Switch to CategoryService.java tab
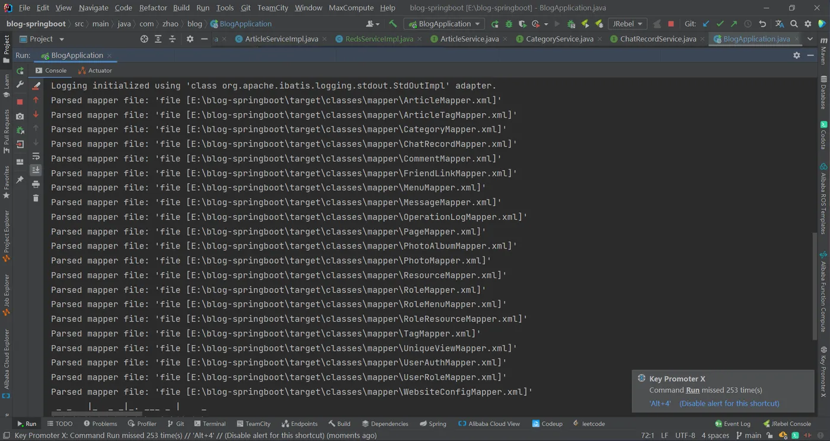 (x=560, y=39)
